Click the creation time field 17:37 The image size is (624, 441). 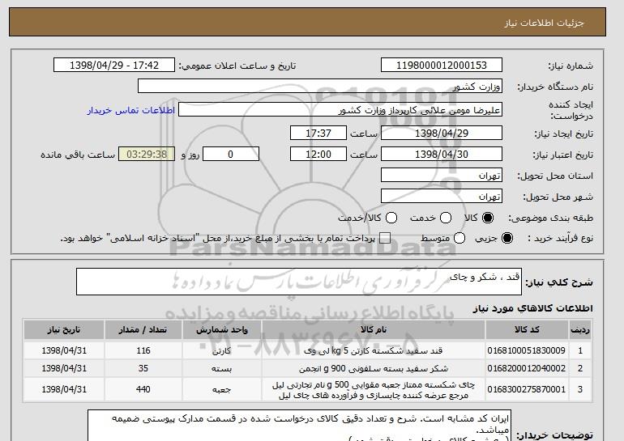(318, 133)
